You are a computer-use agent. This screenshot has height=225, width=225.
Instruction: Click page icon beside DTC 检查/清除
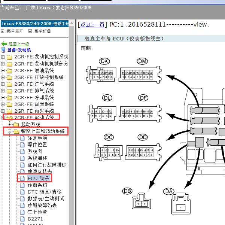(22, 192)
